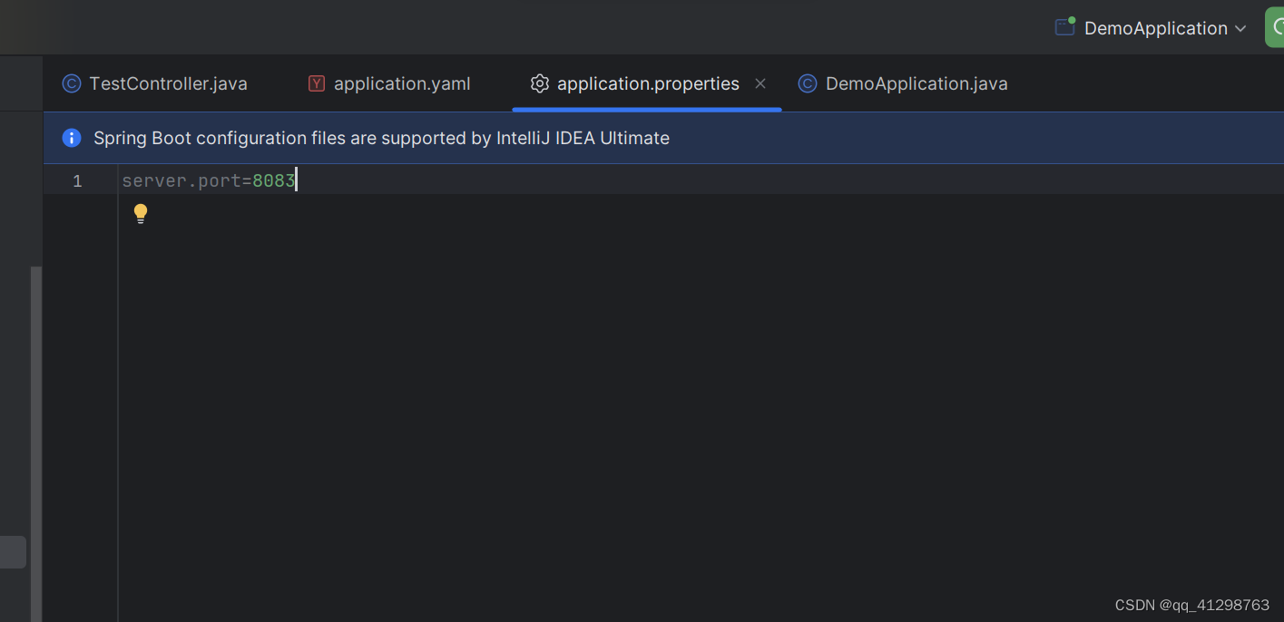This screenshot has width=1284, height=622.
Task: Expand the run configuration chevron arrow
Action: coord(1240,28)
